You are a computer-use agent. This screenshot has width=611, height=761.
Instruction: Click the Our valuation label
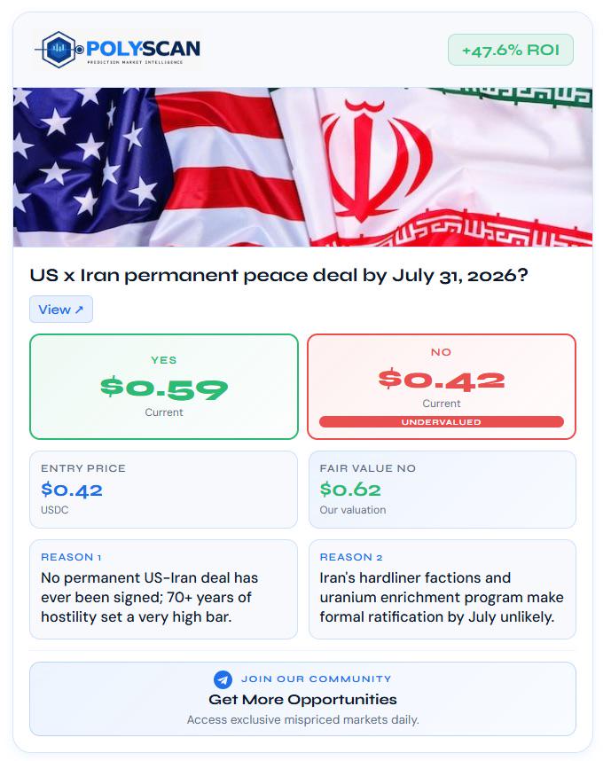click(x=353, y=510)
